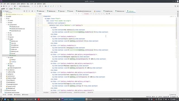The image size is (179, 101).
Task: Collapse the src folder
Action: pos(5,19)
